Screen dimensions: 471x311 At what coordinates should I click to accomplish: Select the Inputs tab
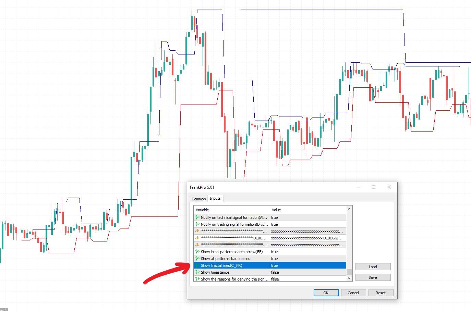click(x=215, y=199)
